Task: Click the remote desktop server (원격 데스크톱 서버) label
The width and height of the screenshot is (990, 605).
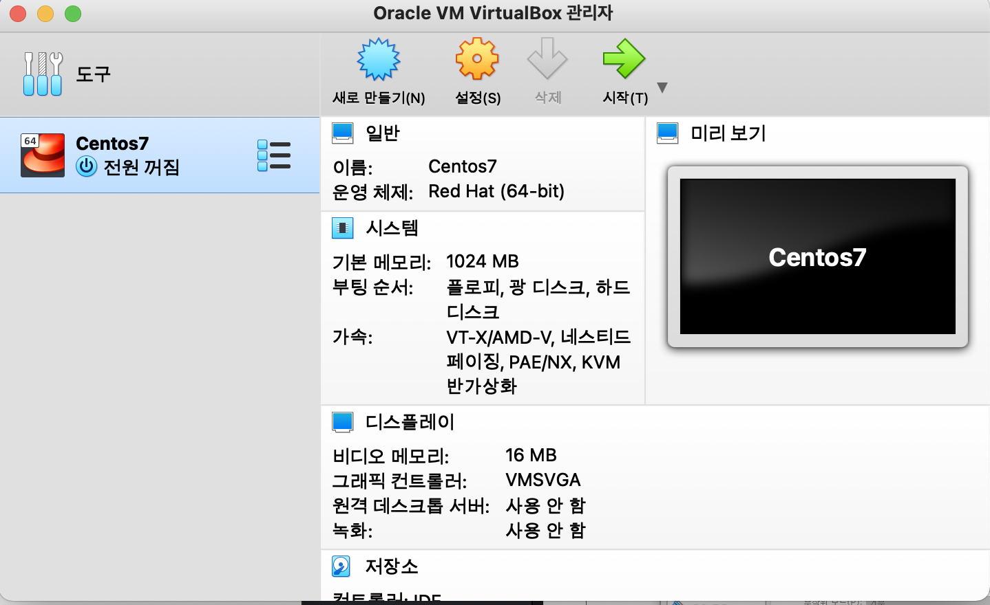Action: click(x=411, y=505)
